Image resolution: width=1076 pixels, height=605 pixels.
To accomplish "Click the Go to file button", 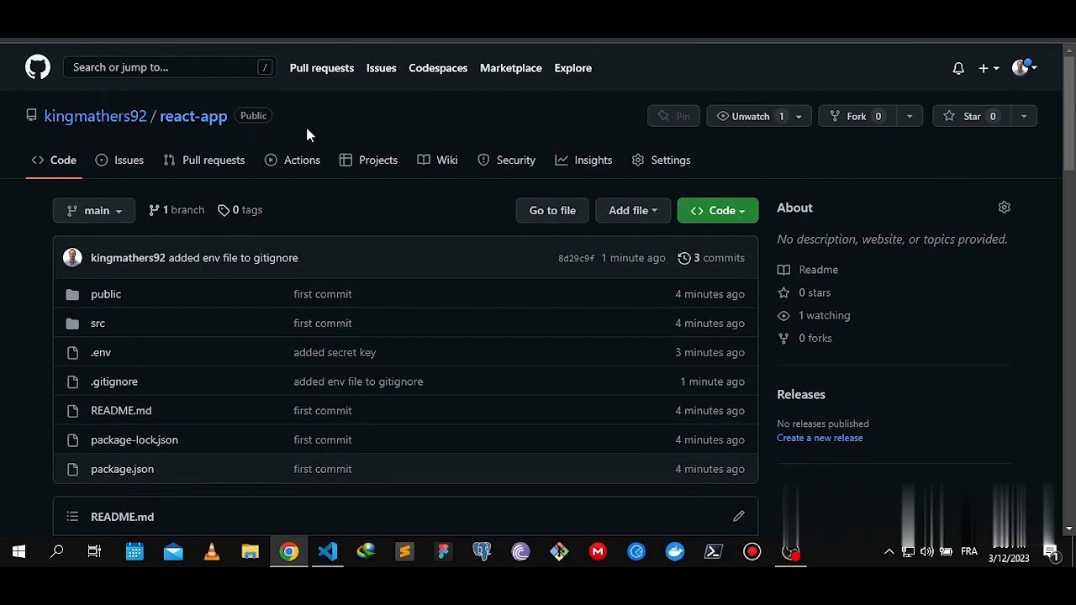I will tap(552, 210).
